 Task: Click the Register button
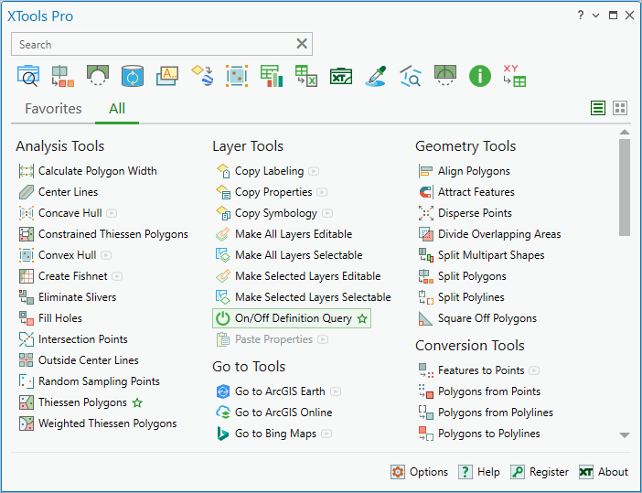540,472
